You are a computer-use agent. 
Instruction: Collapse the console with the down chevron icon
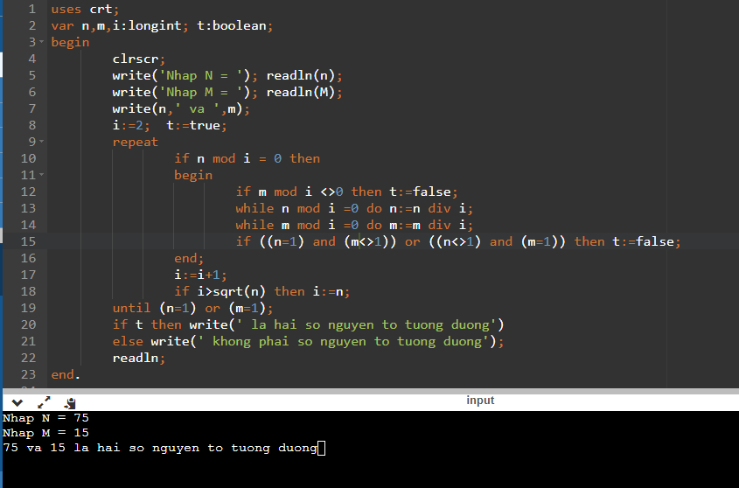[17, 402]
